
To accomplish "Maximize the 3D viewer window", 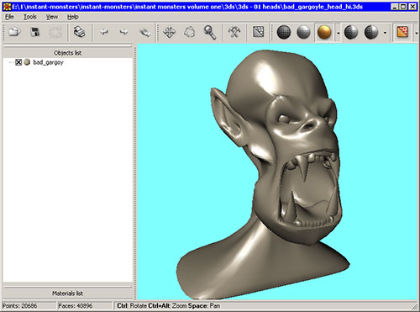I will (x=403, y=7).
